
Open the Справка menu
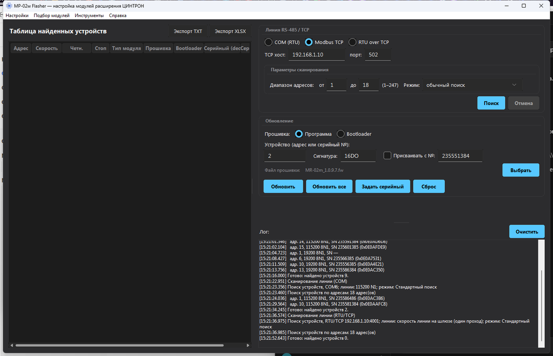tap(118, 15)
